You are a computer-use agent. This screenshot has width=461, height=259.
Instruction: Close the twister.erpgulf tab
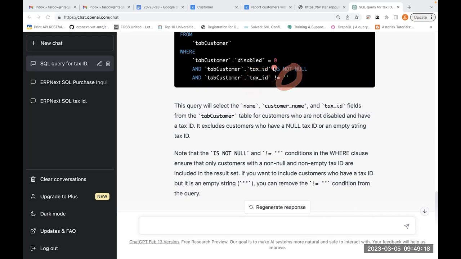(344, 7)
